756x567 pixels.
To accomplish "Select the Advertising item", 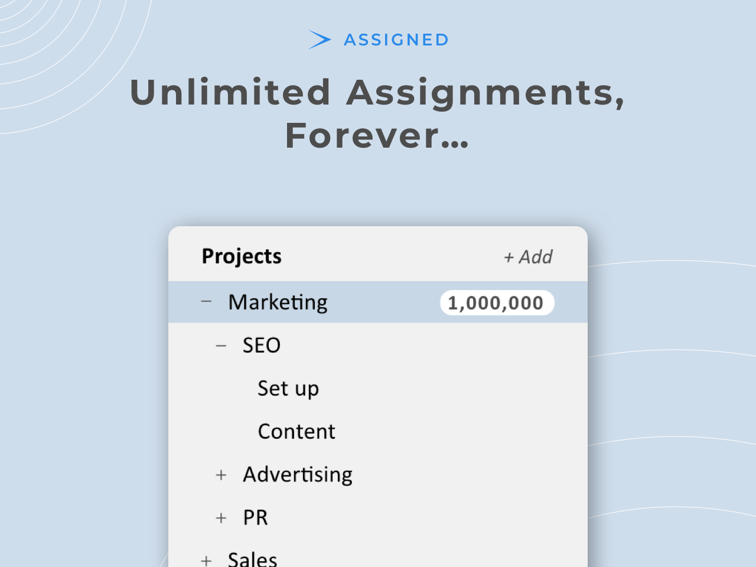I will 298,475.
